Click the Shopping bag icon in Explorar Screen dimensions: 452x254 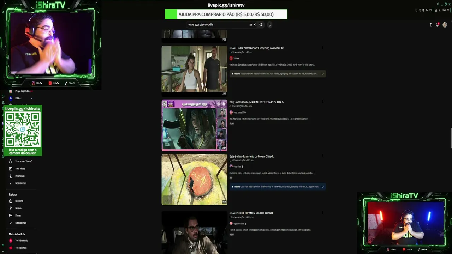click(x=11, y=201)
